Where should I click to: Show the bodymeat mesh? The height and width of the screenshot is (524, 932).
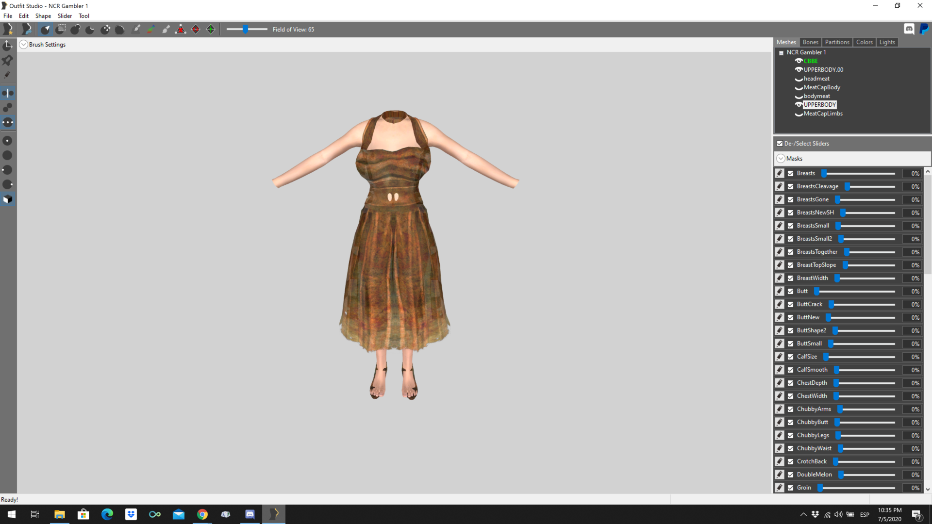tap(799, 97)
